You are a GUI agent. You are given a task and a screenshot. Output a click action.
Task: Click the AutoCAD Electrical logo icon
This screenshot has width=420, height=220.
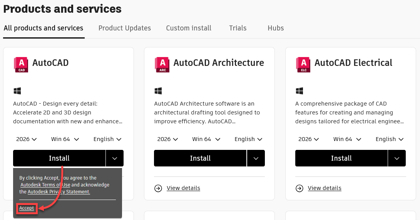tap(303, 65)
